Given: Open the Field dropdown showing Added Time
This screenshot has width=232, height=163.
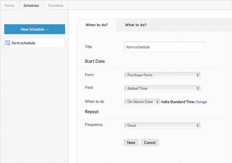Looking at the screenshot, I should 162,88.
